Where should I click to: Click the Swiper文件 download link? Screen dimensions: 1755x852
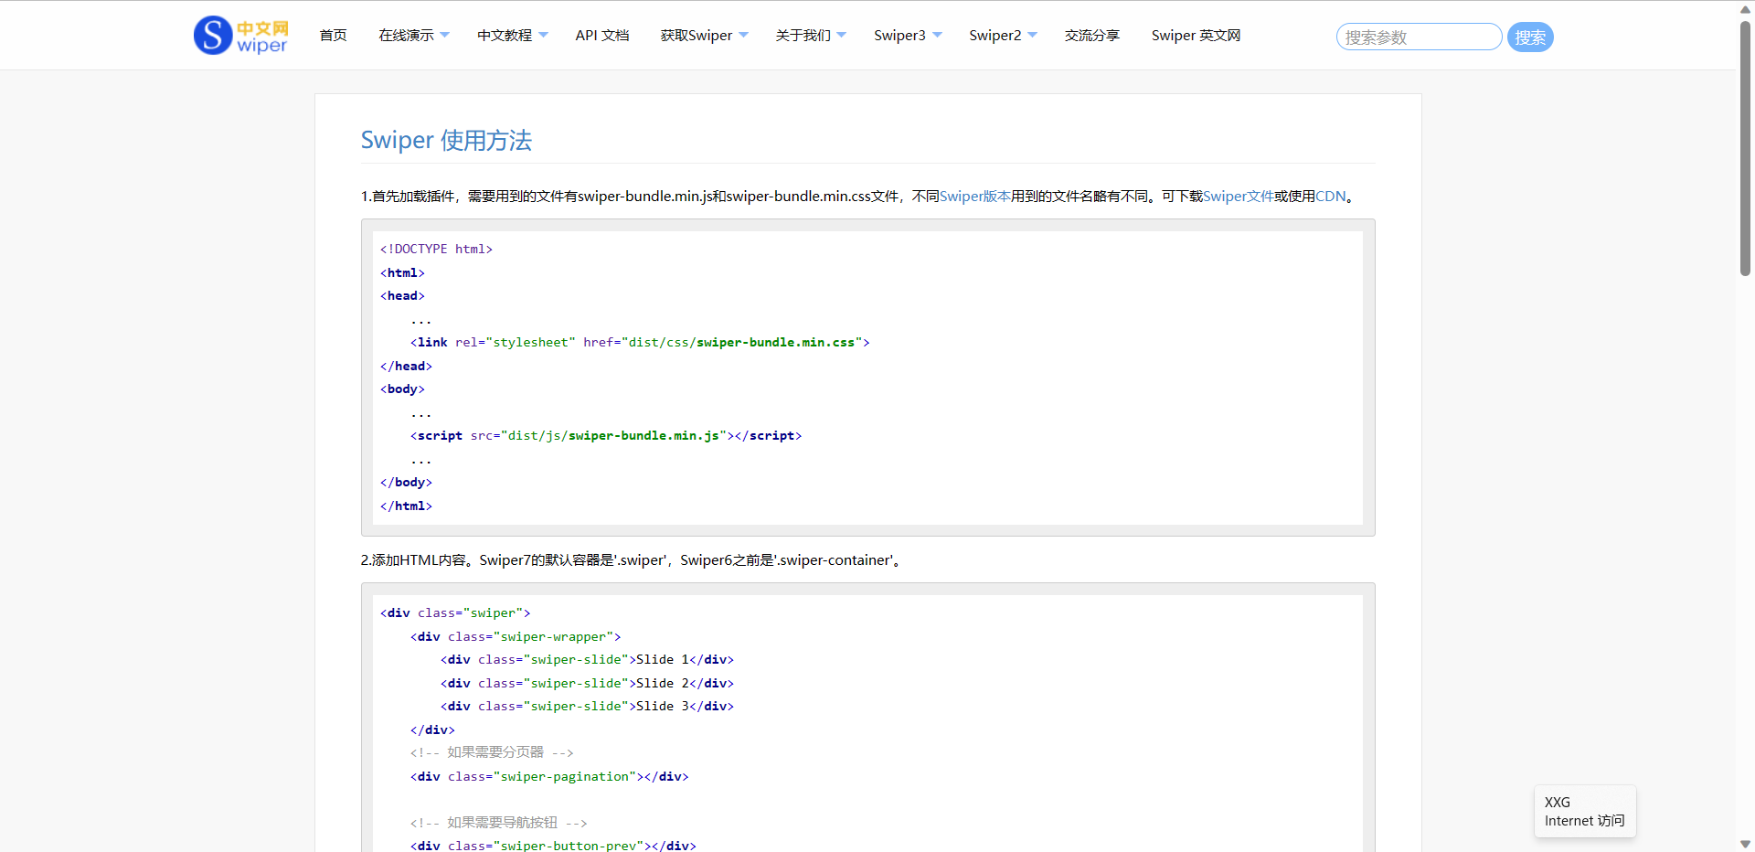[1237, 196]
